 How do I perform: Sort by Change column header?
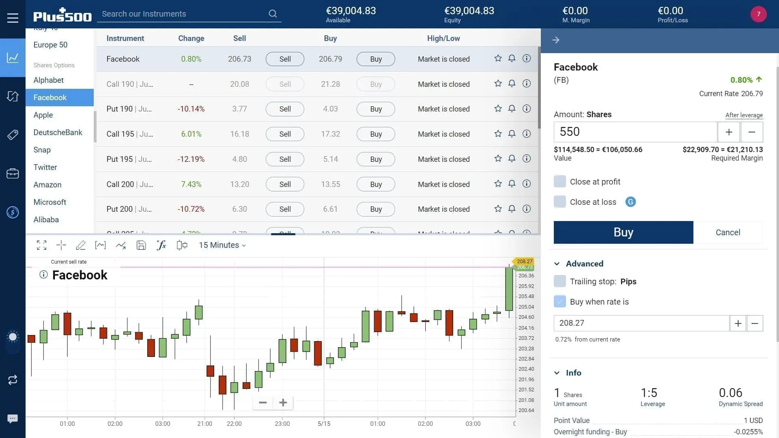(x=191, y=38)
